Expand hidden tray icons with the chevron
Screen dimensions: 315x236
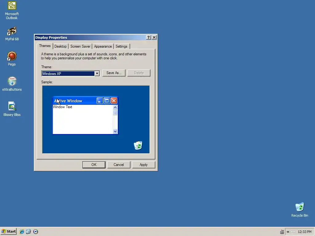(288, 232)
